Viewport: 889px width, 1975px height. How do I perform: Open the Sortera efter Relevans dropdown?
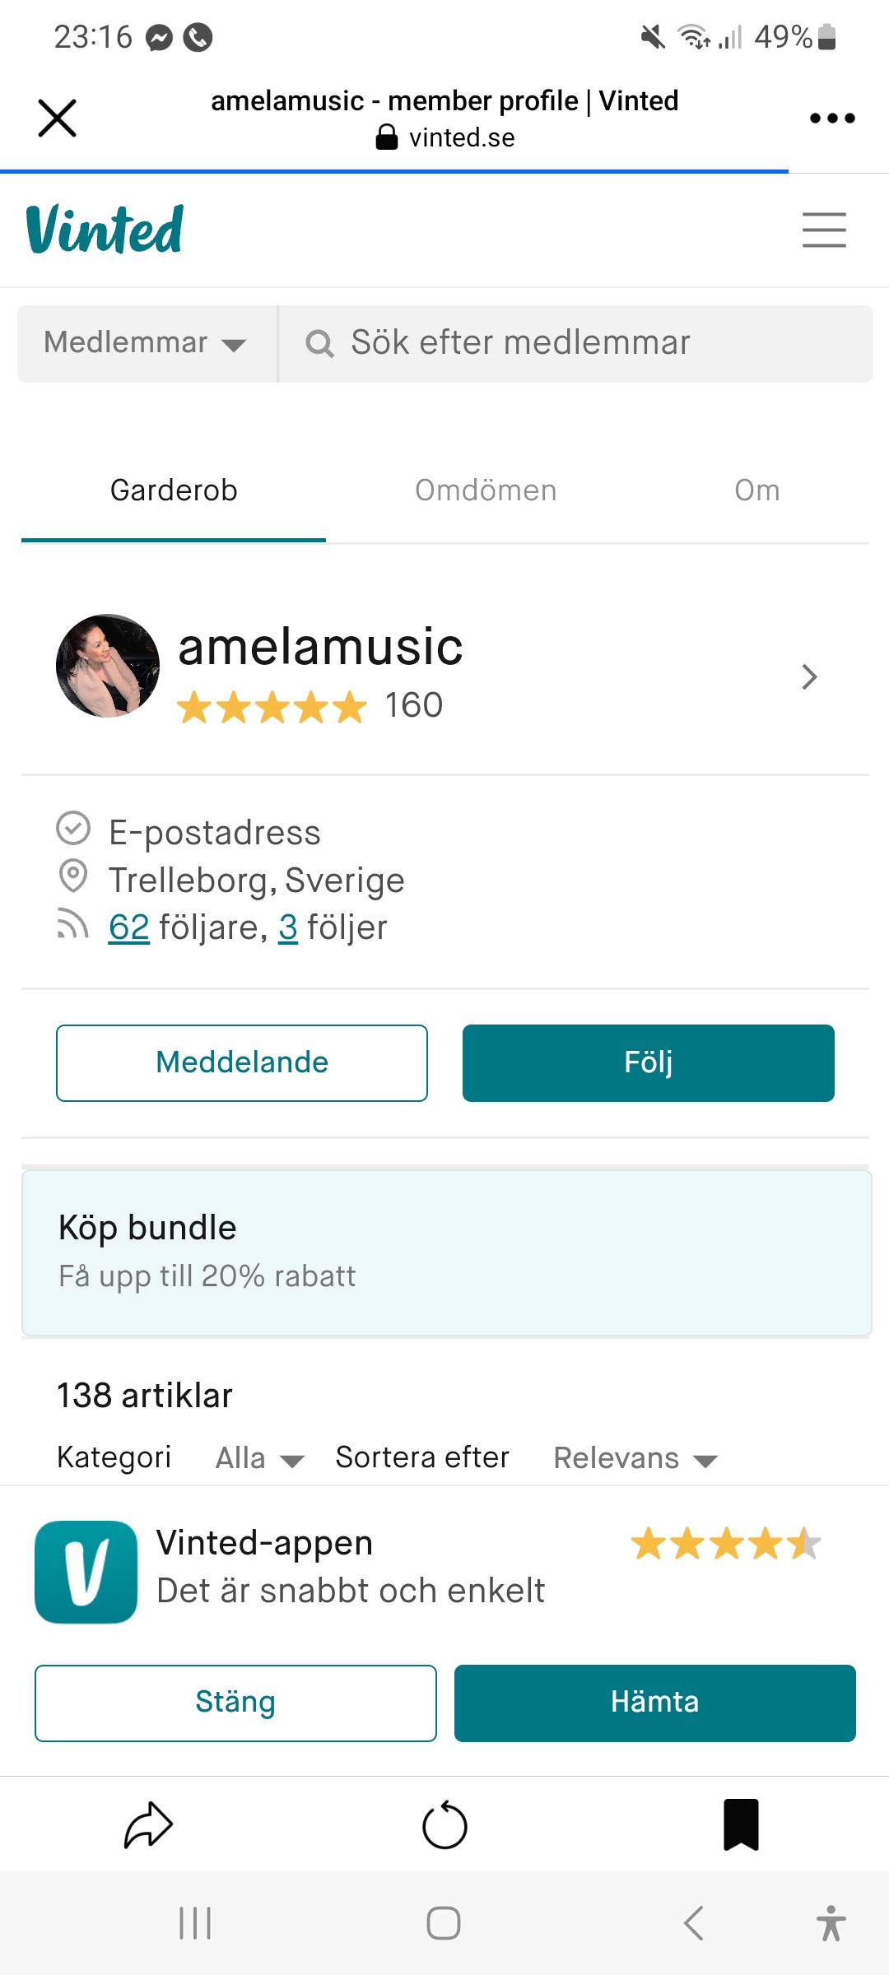(635, 1458)
